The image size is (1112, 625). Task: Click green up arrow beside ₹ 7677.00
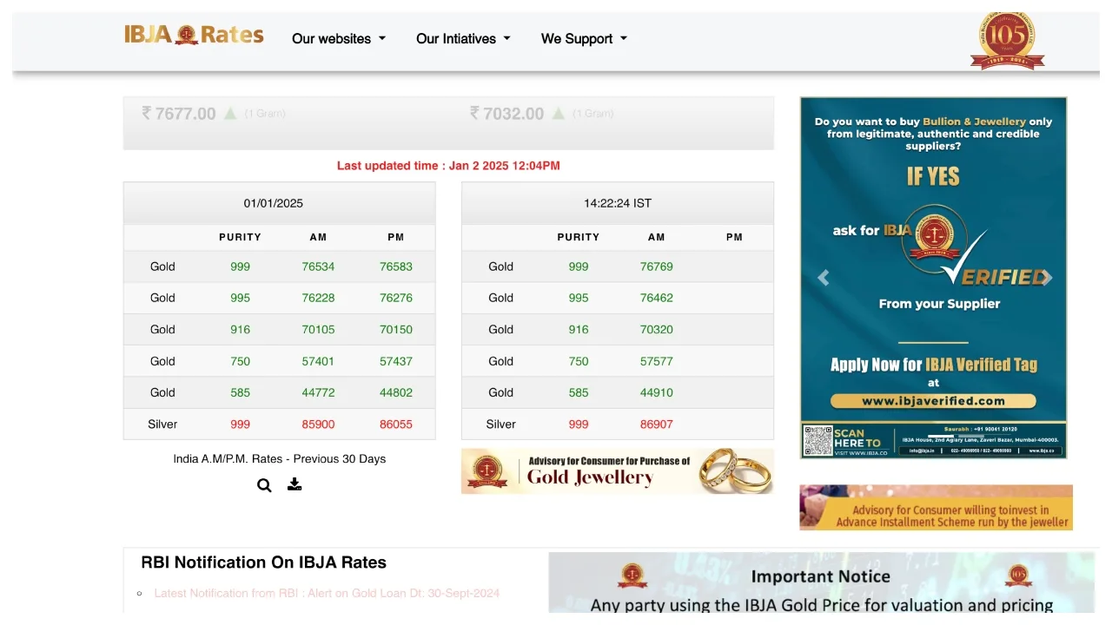coord(230,113)
